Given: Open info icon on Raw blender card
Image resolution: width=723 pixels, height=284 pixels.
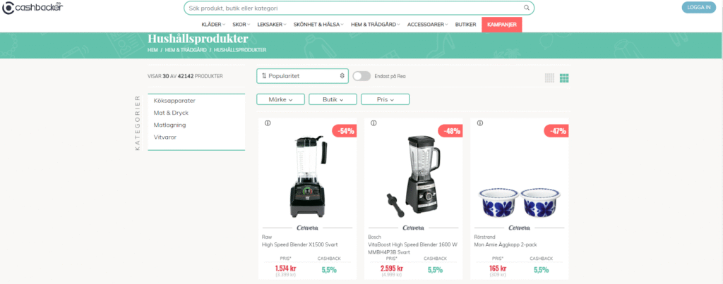Looking at the screenshot, I should (x=268, y=123).
